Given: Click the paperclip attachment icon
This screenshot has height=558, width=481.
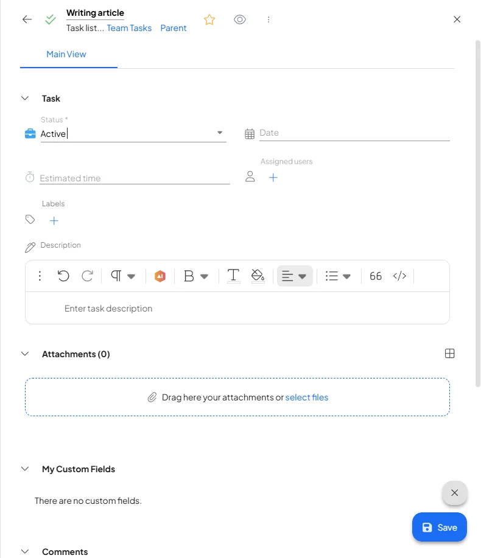Looking at the screenshot, I should 152,397.
